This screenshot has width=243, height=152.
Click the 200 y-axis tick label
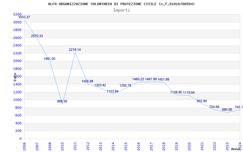(19, 131)
